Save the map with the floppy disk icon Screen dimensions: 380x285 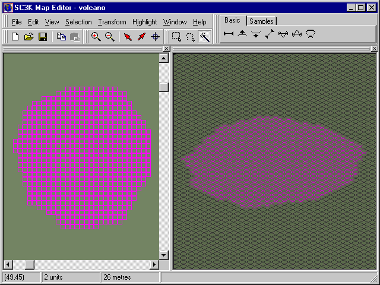pyautogui.click(x=42, y=37)
